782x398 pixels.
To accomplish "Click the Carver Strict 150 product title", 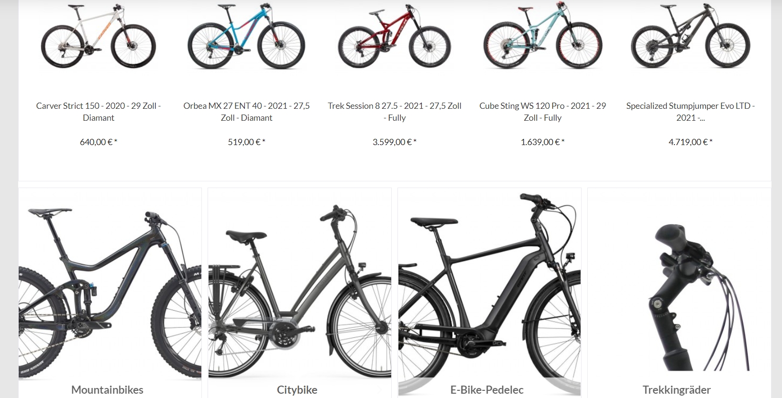I will click(x=99, y=112).
